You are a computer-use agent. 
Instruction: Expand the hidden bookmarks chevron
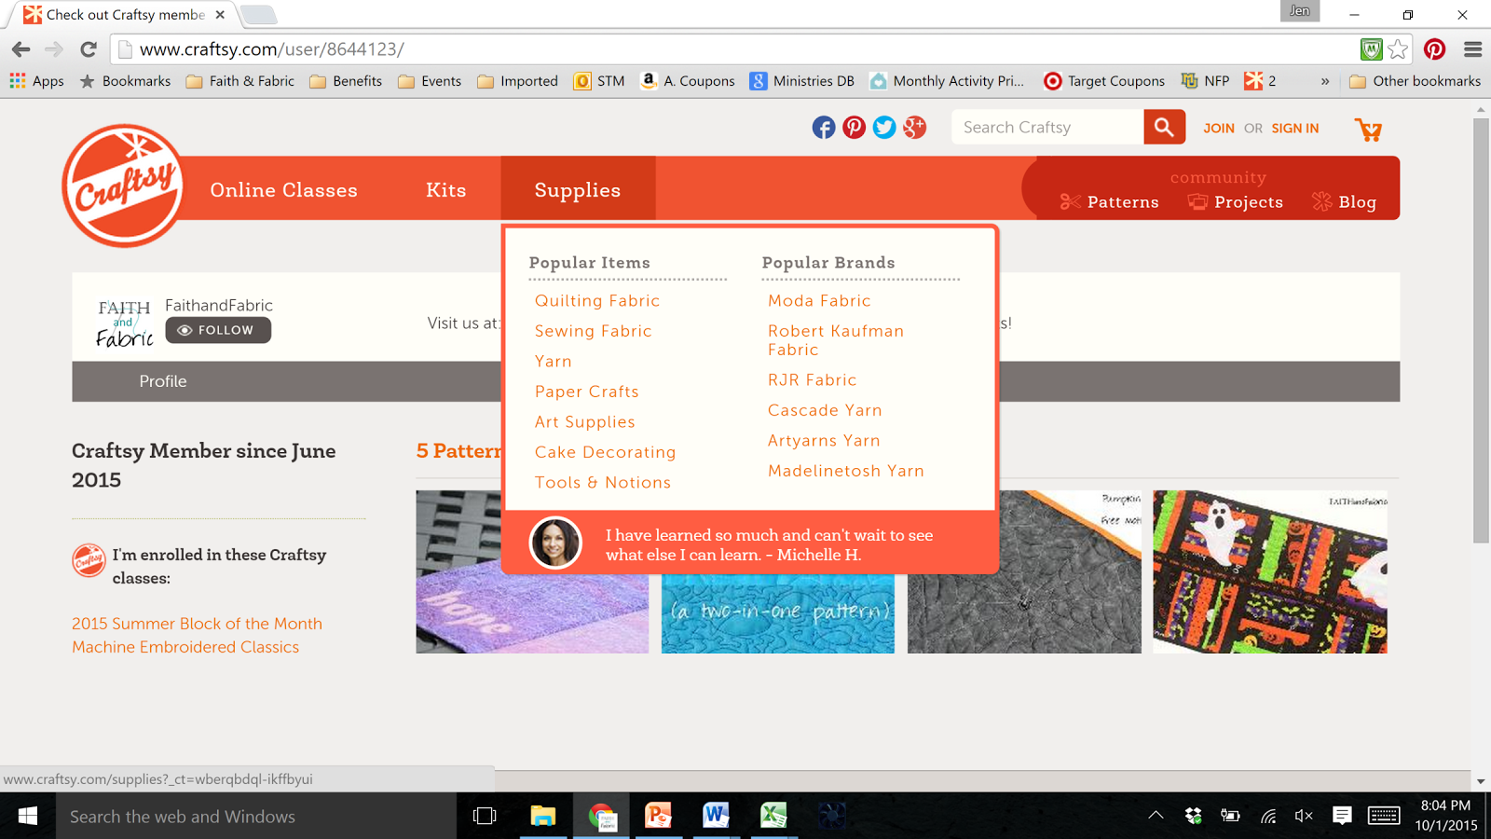tap(1325, 81)
